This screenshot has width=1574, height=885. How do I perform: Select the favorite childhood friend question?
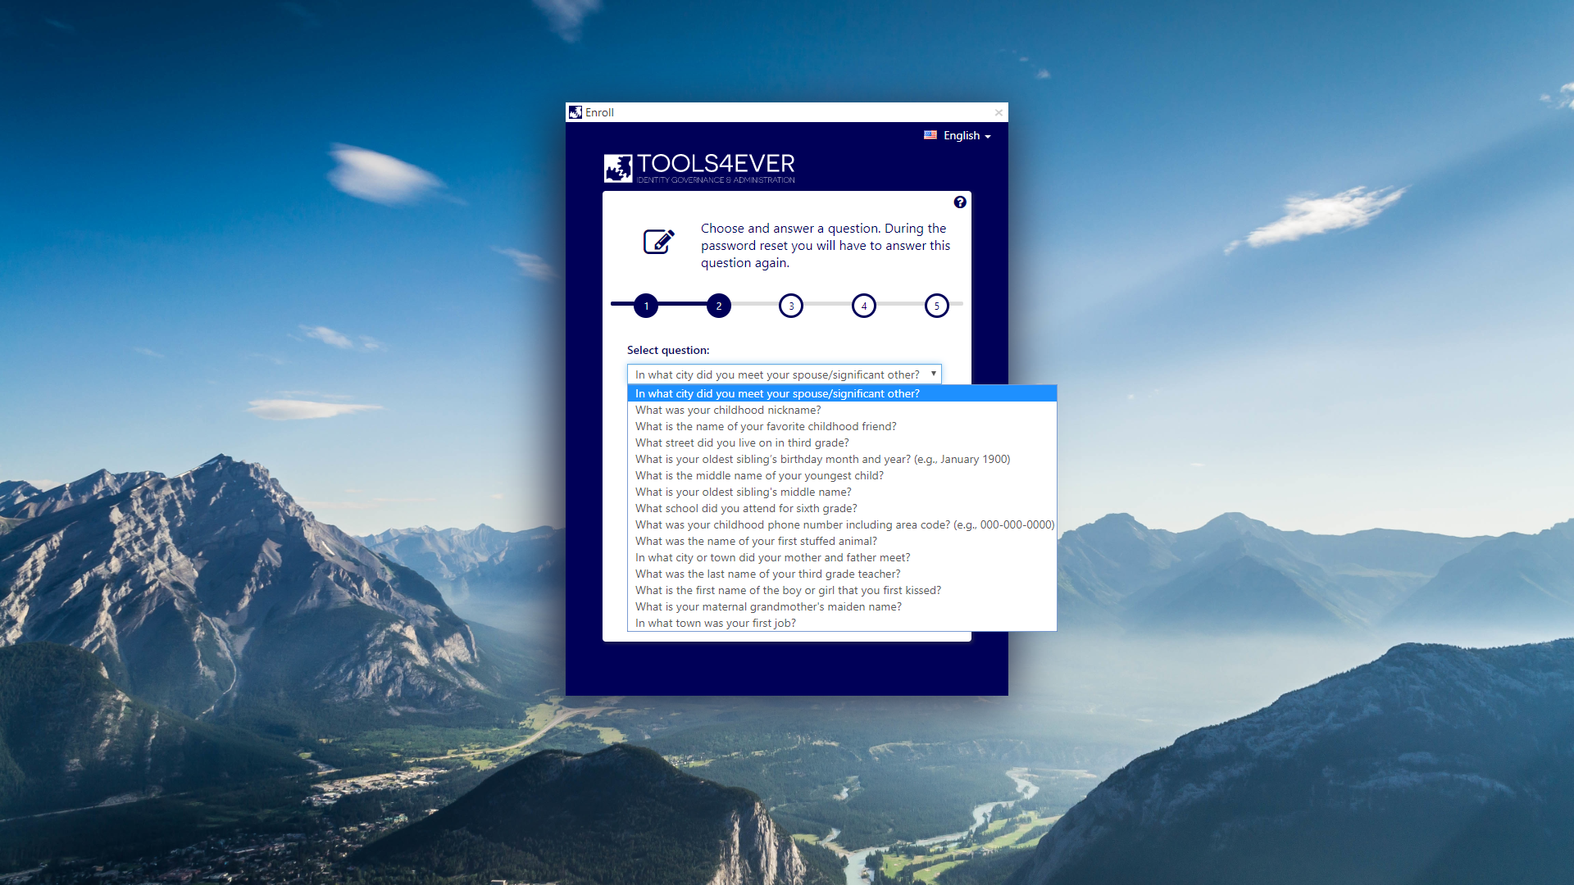point(766,426)
